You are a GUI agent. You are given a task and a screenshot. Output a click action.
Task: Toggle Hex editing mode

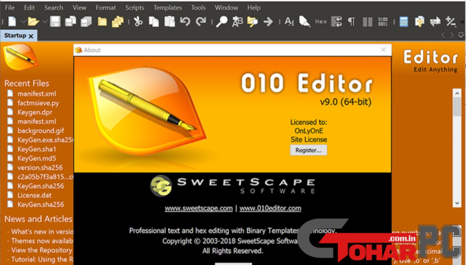[321, 22]
